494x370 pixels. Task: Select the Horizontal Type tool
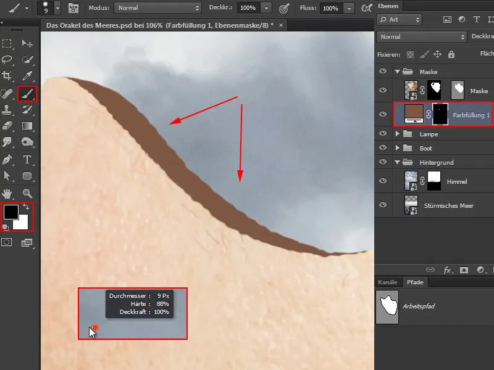[x=27, y=160]
